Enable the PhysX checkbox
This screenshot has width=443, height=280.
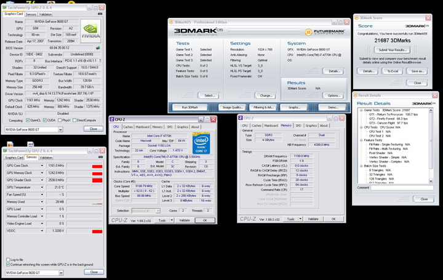tap(60, 121)
